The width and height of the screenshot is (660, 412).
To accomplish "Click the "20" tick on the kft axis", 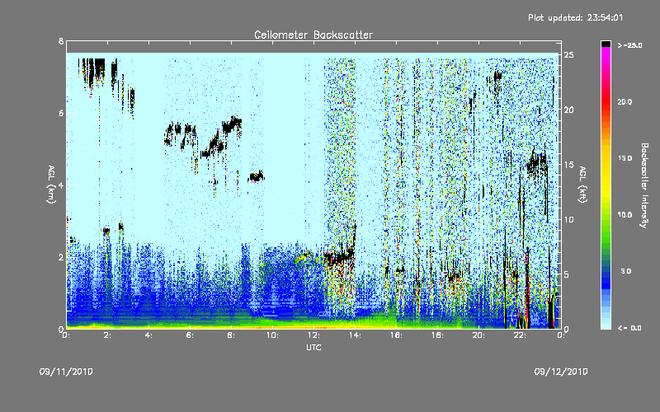I will [x=568, y=110].
